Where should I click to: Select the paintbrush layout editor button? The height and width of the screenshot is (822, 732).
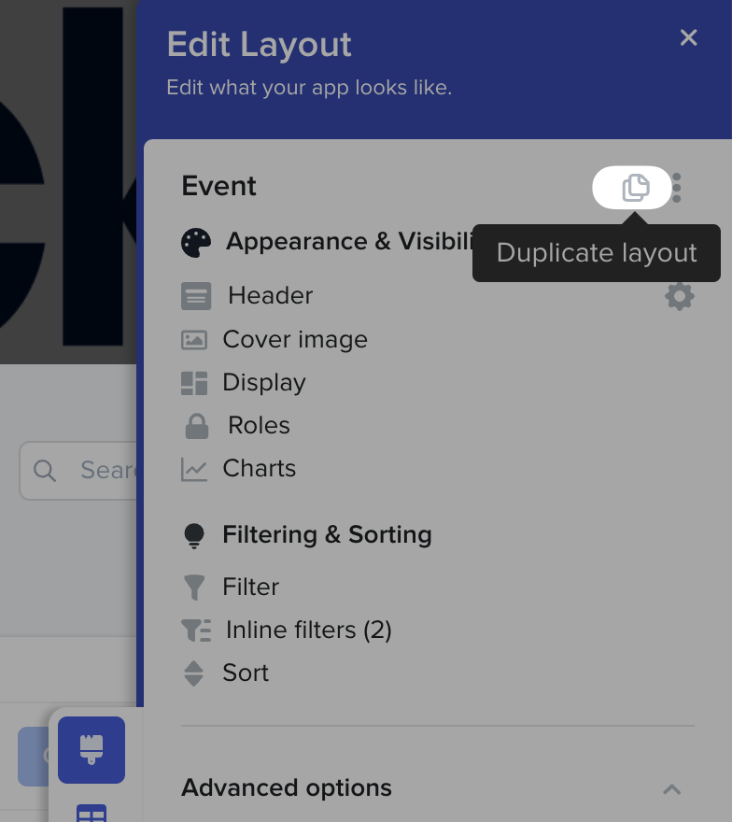[x=91, y=749]
